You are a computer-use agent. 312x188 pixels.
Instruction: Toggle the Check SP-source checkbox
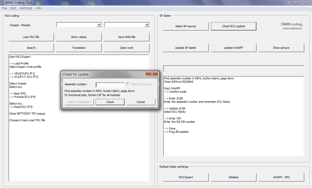(128, 84)
